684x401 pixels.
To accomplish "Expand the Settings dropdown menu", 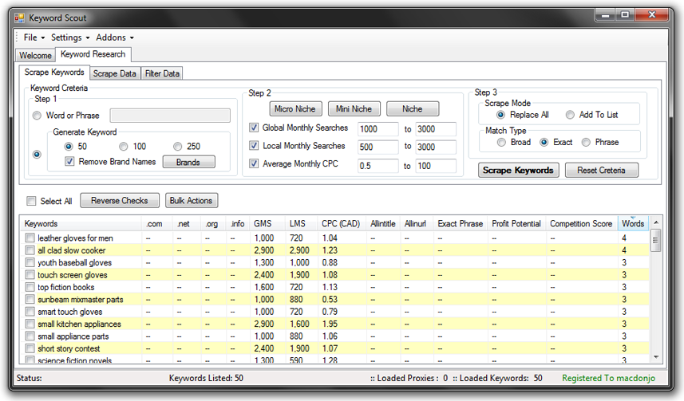I will pyautogui.click(x=69, y=37).
